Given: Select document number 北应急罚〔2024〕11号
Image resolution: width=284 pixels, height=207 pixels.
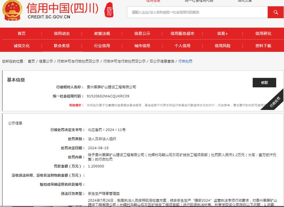Looking at the screenshot, I should point(107,130).
